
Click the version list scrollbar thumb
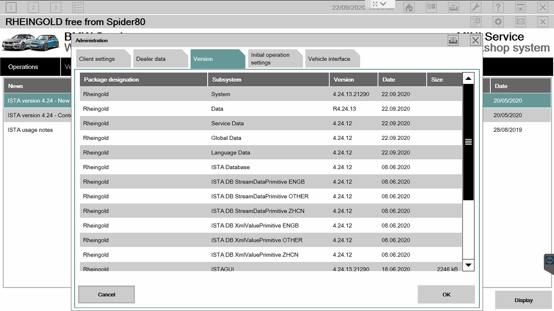(468, 142)
